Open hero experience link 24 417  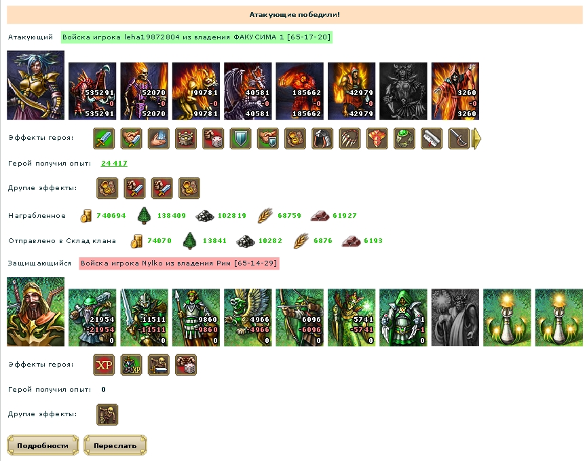114,163
